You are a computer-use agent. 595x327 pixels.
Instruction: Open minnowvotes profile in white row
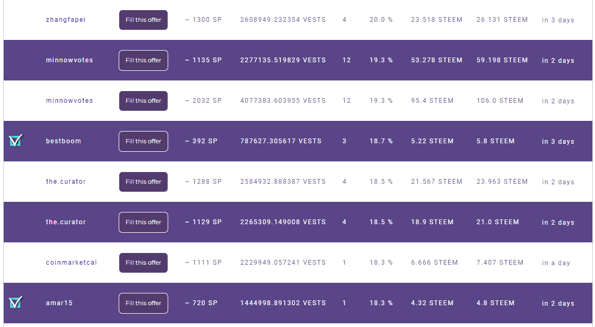click(69, 101)
